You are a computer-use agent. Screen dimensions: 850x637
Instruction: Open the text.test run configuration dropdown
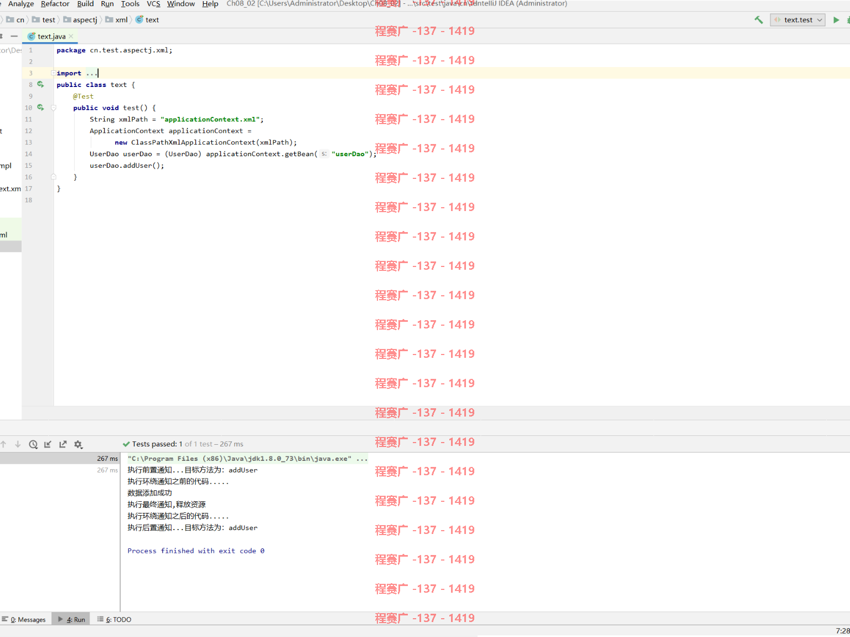pyautogui.click(x=797, y=20)
